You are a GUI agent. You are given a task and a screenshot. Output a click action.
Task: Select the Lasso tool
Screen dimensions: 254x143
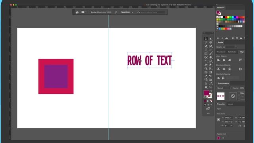coord(211,43)
